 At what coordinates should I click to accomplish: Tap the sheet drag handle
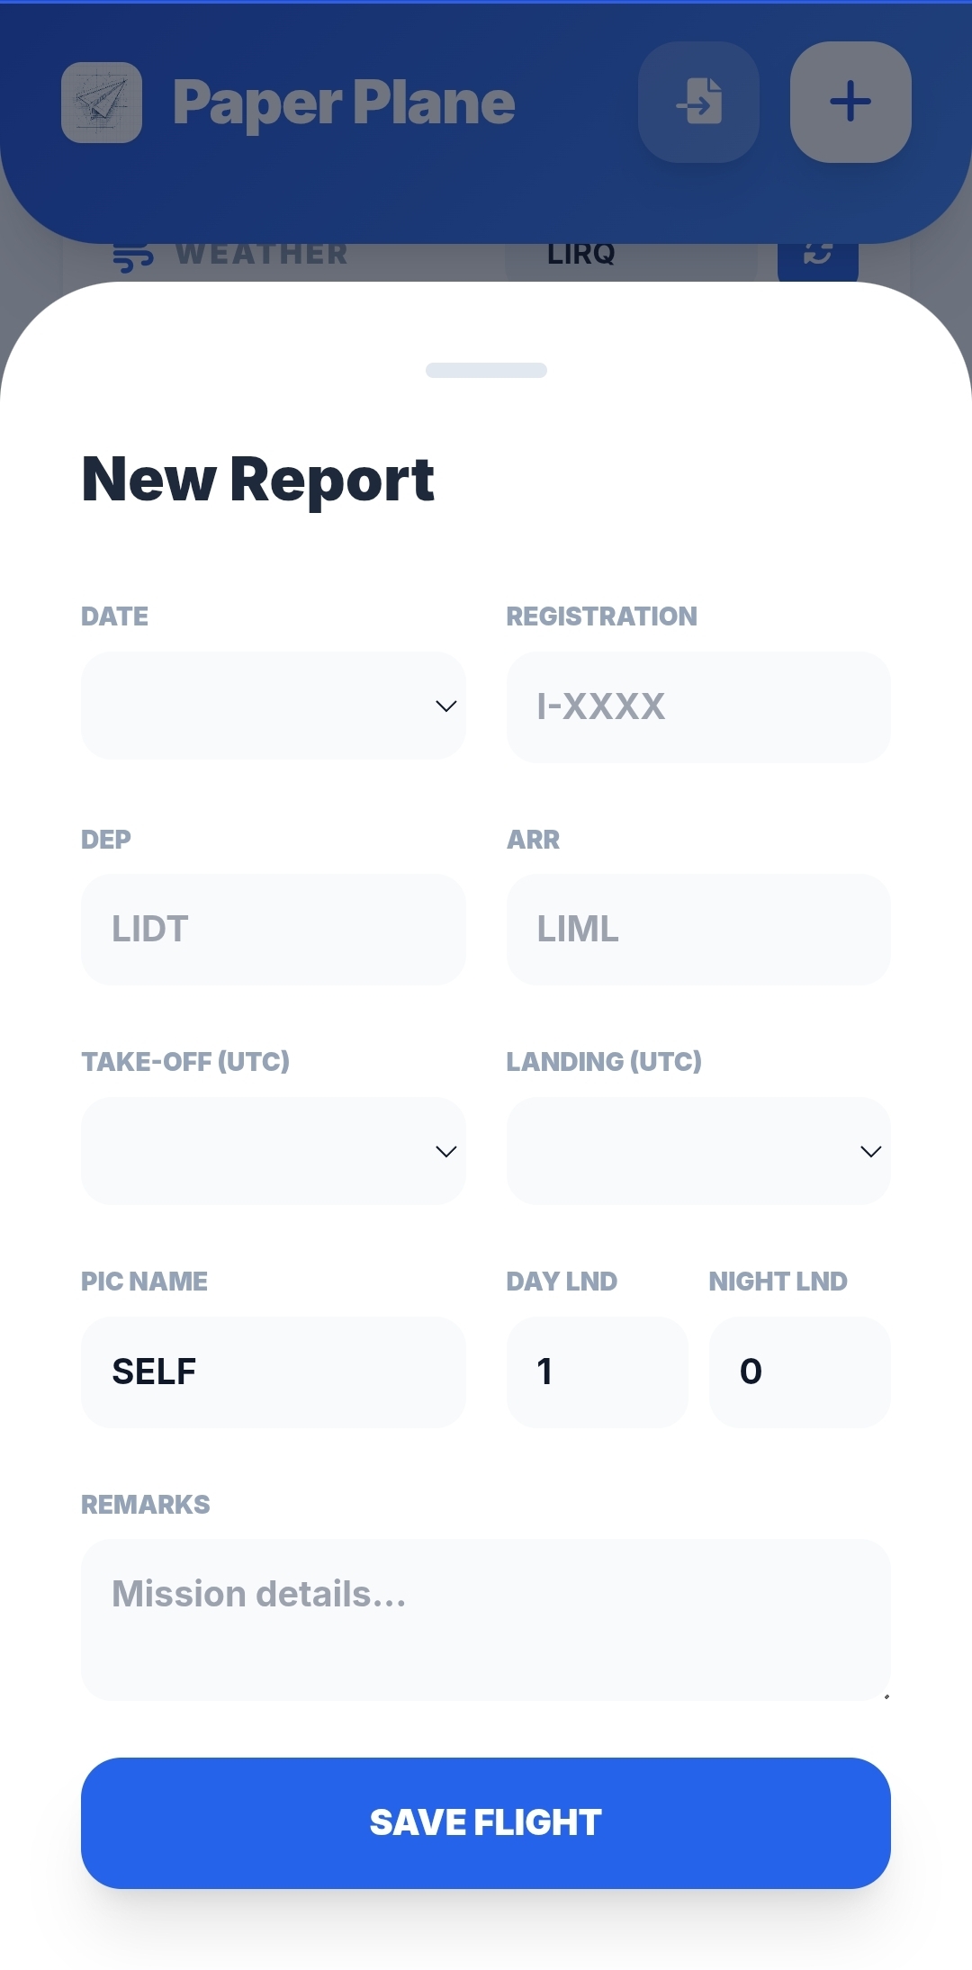[486, 370]
